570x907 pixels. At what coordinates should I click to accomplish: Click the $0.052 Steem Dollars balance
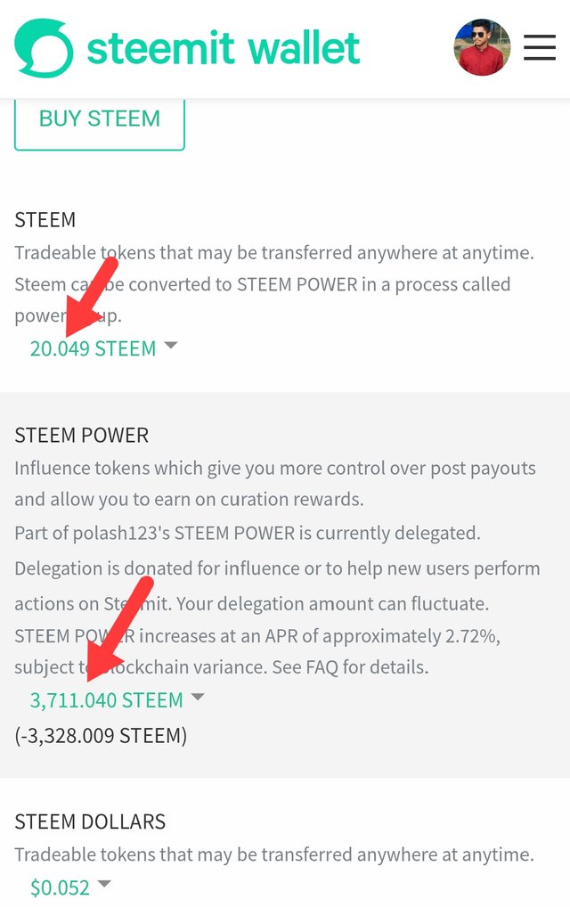(61, 887)
